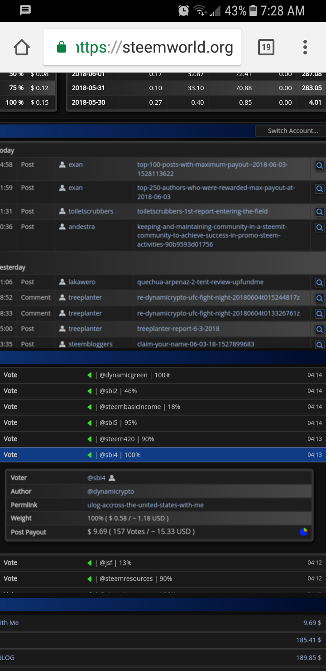The width and height of the screenshot is (326, 671).
Task: Open magnifier for steembloggers claim-your-name row
Action: click(x=320, y=345)
